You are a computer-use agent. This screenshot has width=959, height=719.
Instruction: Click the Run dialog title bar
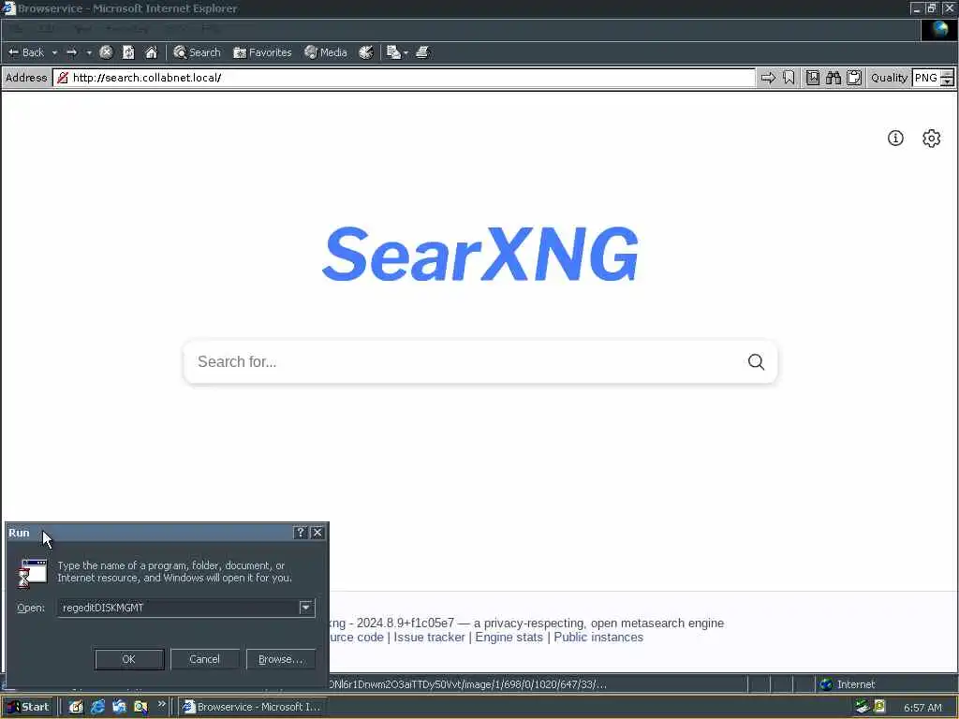pos(150,533)
